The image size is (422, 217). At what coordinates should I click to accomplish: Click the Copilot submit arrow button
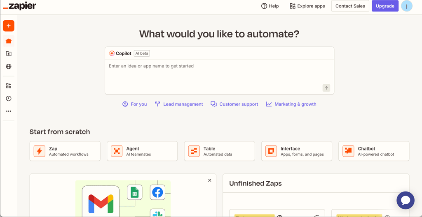[x=326, y=88]
